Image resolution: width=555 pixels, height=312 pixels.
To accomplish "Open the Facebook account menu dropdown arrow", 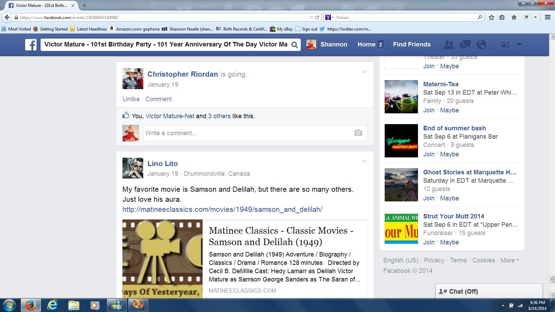I will point(519,45).
